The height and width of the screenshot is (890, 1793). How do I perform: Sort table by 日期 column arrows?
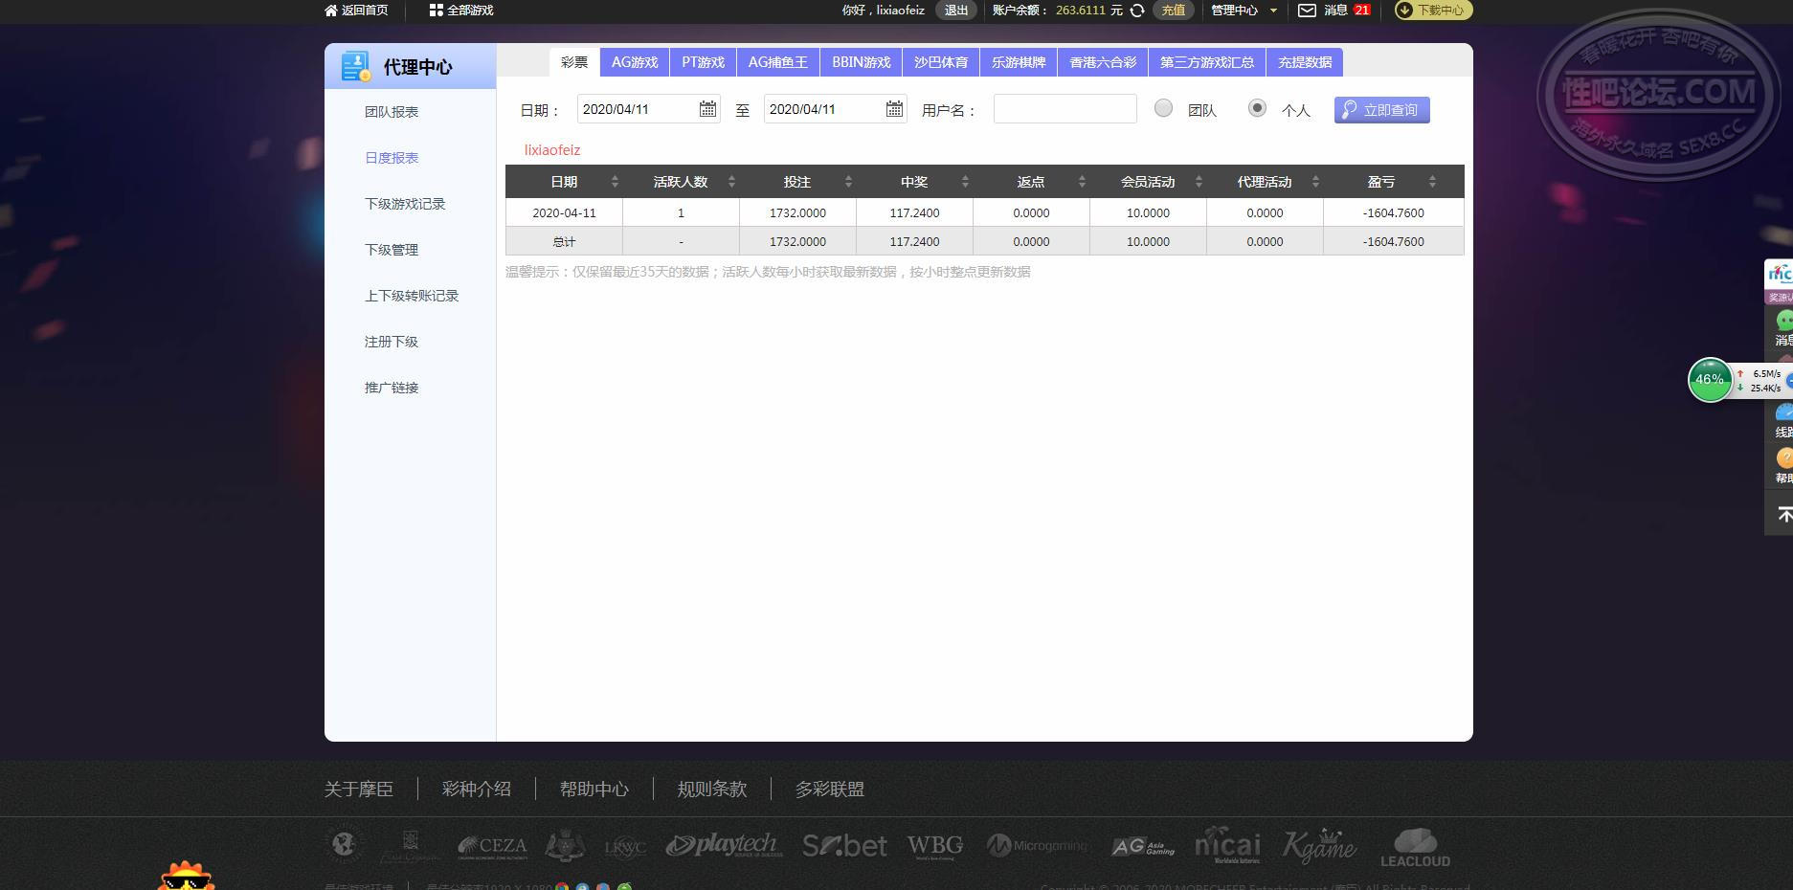coord(615,182)
